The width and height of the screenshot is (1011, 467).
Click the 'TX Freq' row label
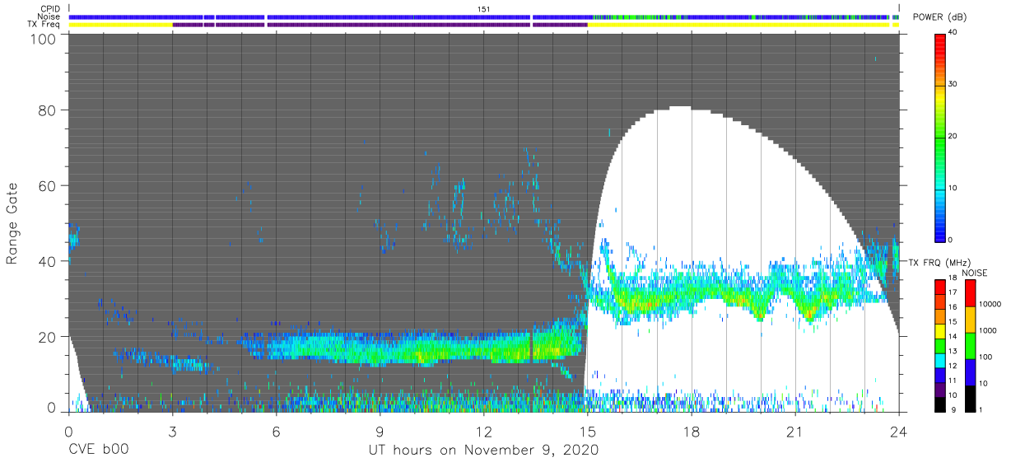point(44,25)
